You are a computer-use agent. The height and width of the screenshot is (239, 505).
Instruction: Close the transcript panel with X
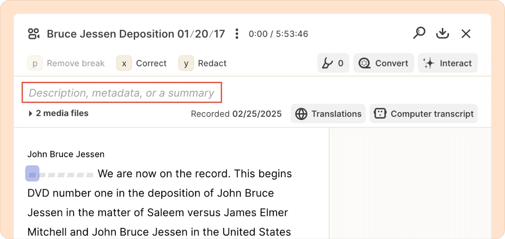point(466,33)
